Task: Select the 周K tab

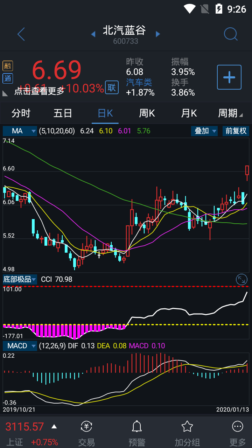Action: (x=147, y=113)
